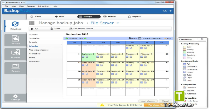Open the Settings menu in menu bar
The width and height of the screenshot is (209, 109).
tap(31, 6)
